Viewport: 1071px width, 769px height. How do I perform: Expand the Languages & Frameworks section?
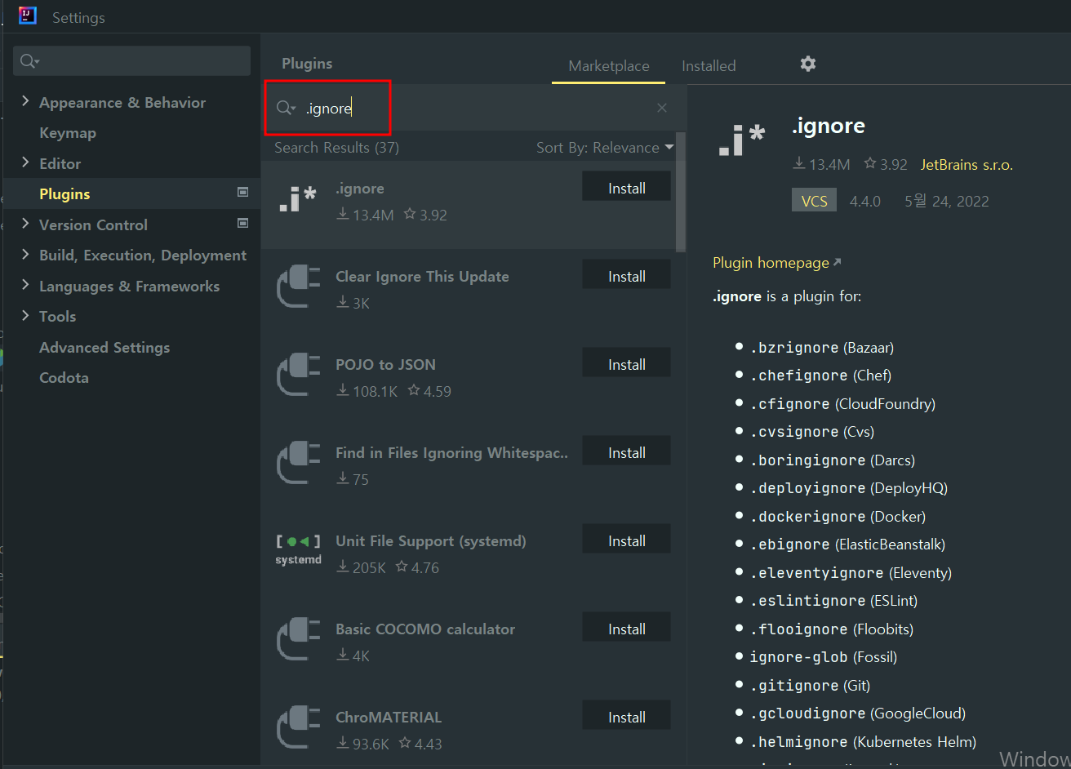point(25,286)
